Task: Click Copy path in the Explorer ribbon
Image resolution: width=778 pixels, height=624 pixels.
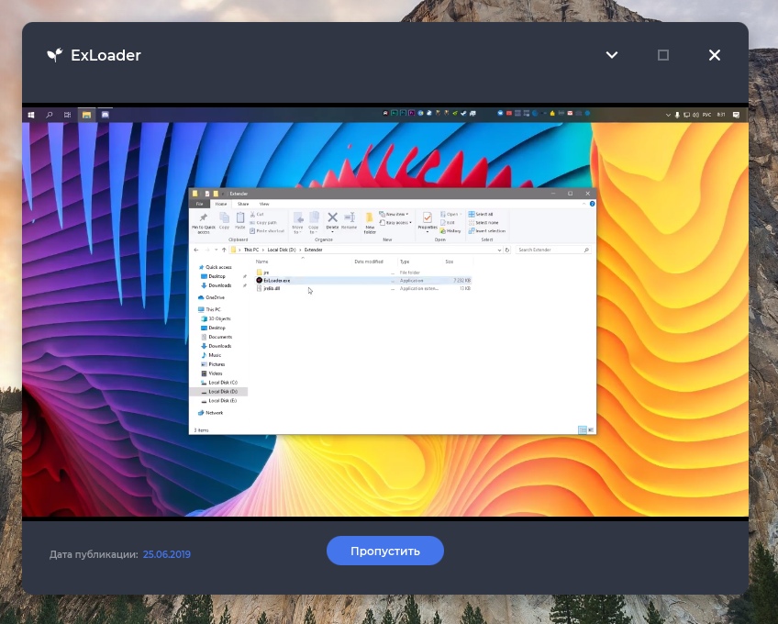Action: pos(263,223)
